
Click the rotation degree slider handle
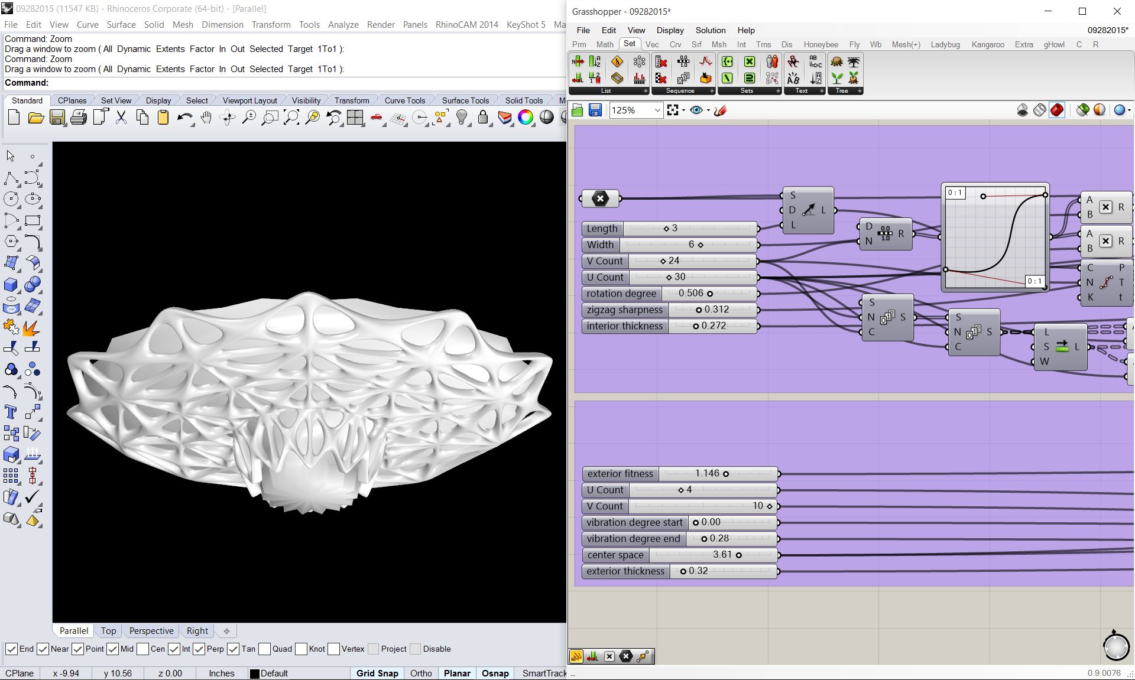[x=709, y=294]
